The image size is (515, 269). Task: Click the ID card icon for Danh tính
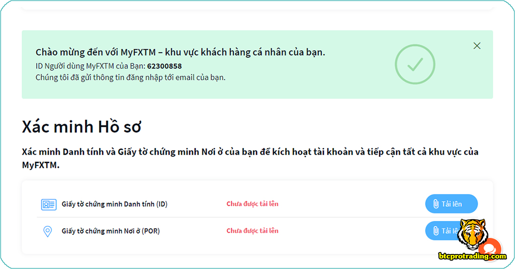point(49,204)
